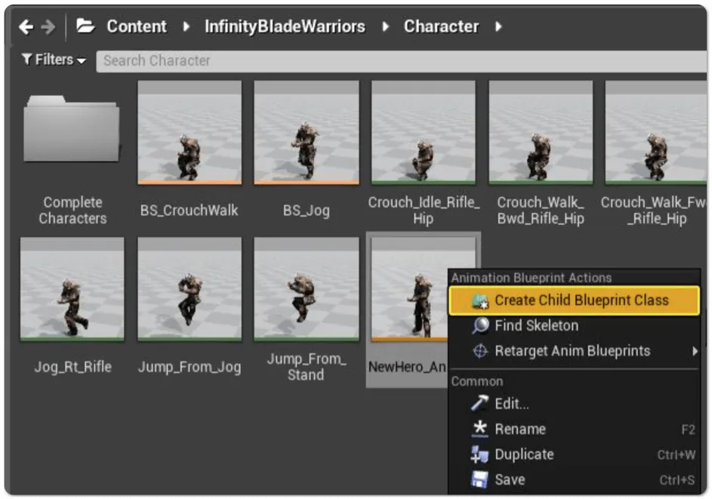Click the BS_Jog name label
Image resolution: width=712 pixels, height=499 pixels.
coord(306,210)
